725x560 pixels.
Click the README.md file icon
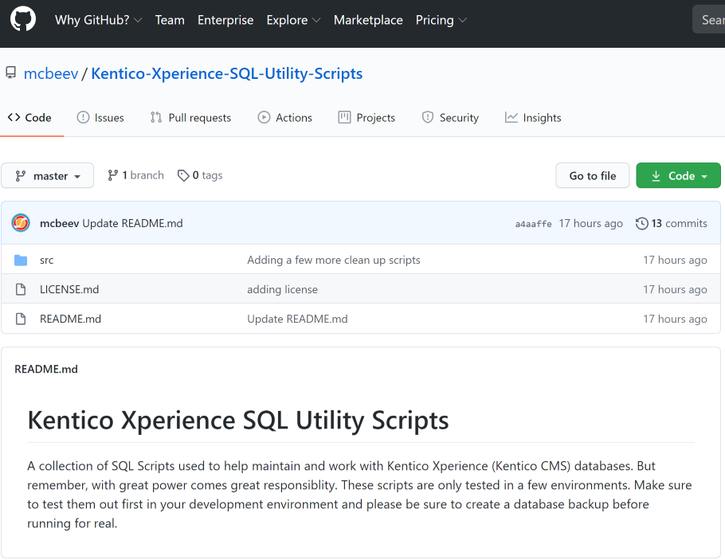21,319
